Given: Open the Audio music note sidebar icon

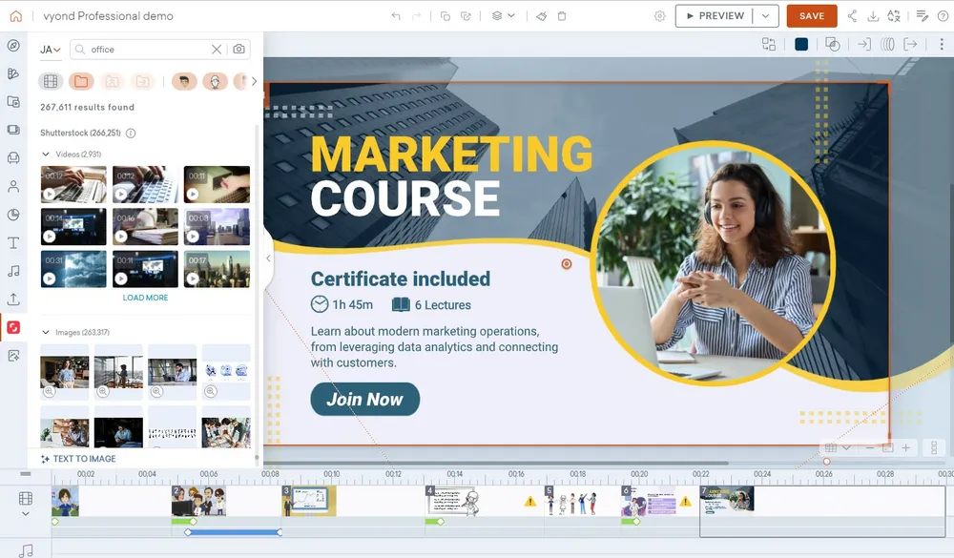Looking at the screenshot, I should pyautogui.click(x=13, y=271).
